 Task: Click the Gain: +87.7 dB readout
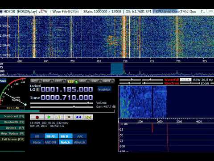tap(106, 106)
